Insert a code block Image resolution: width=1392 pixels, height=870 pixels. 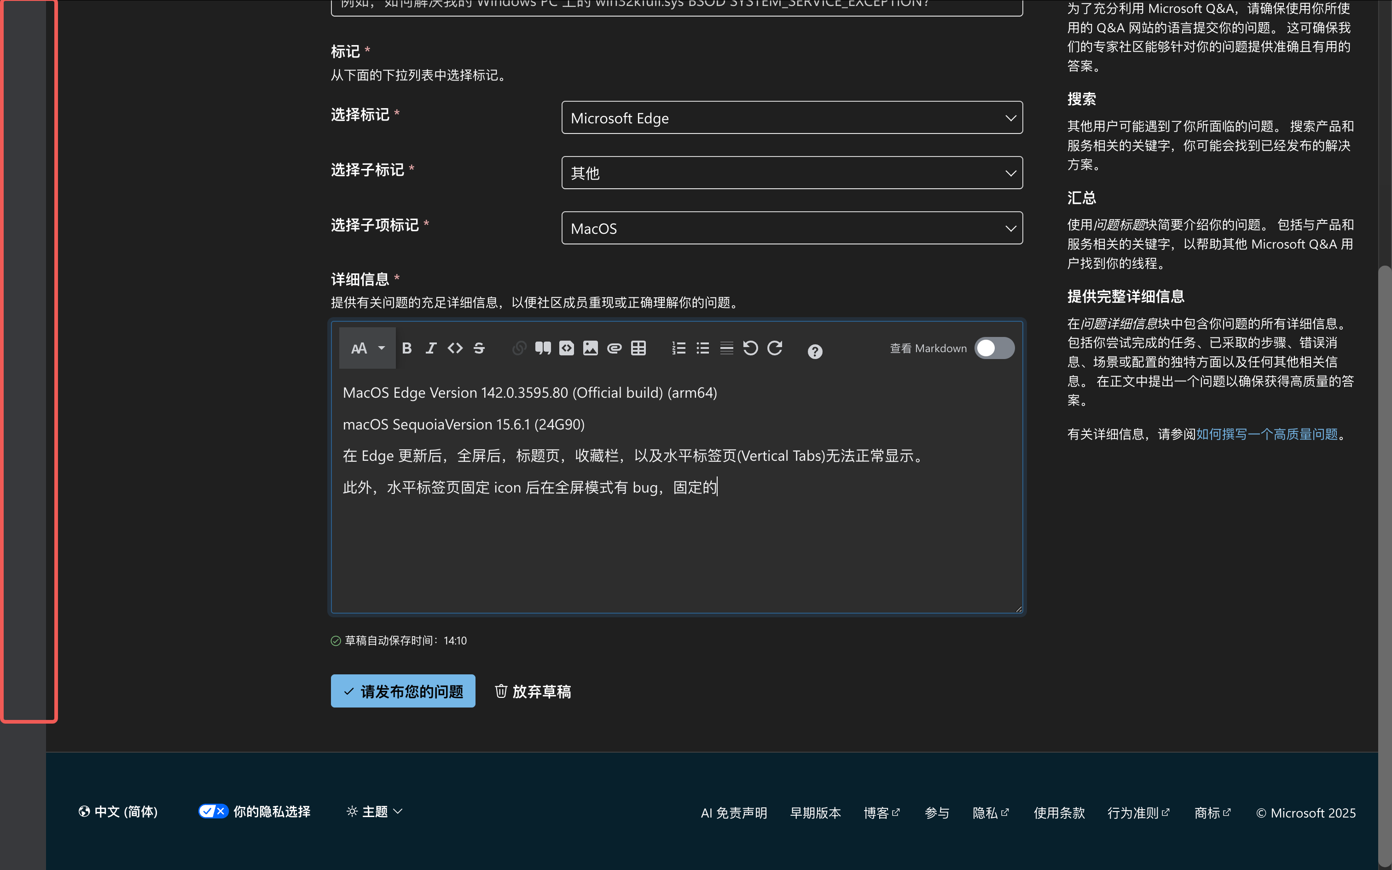tap(567, 348)
